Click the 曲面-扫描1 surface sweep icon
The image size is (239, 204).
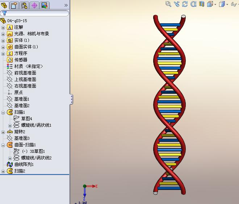tap(10, 145)
